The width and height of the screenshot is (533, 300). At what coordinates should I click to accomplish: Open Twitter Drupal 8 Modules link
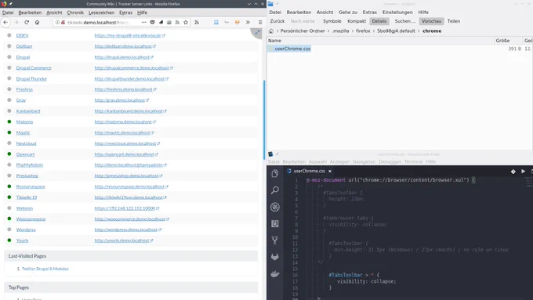[45, 269]
